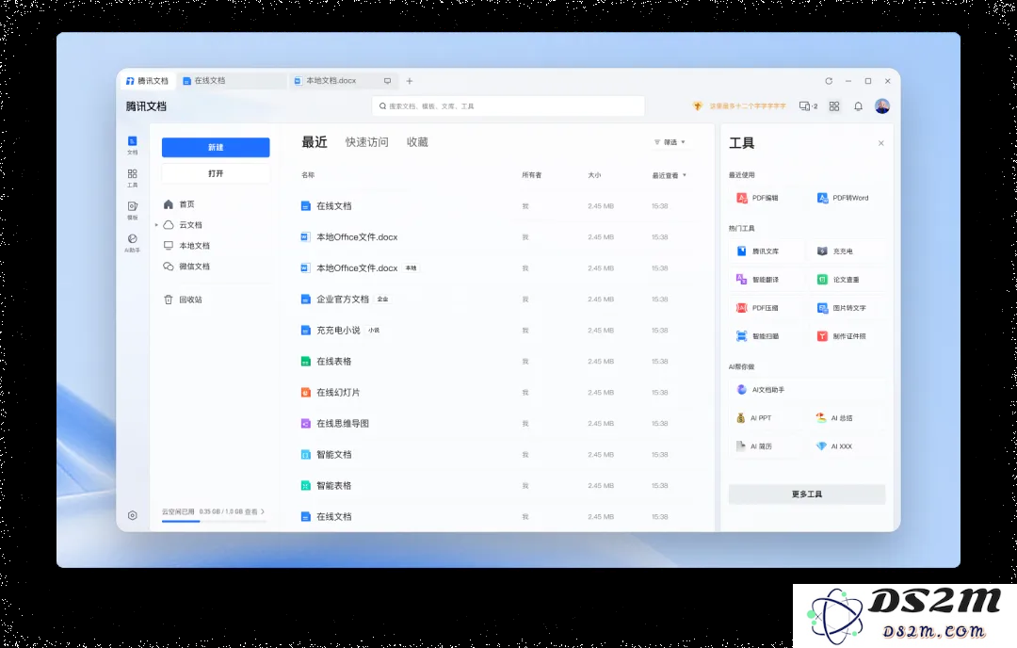Select the 最近 tab
The height and width of the screenshot is (648, 1017).
315,142
